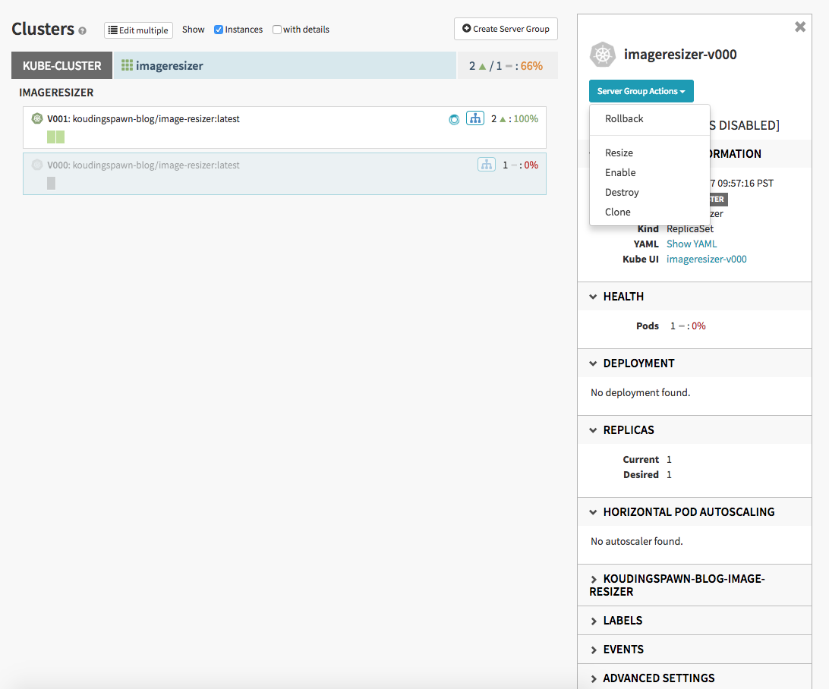
Task: Click the grid icon next to imageresizer cluster
Action: [x=127, y=65]
